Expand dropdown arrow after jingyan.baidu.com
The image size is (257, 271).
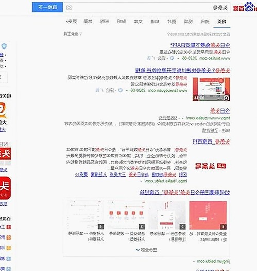click(x=194, y=262)
